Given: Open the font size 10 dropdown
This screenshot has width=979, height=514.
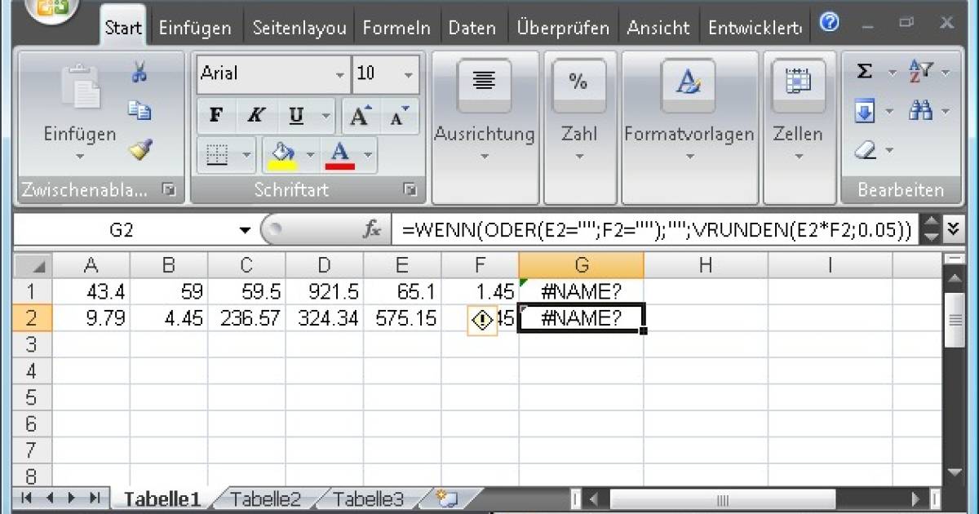Looking at the screenshot, I should [409, 74].
